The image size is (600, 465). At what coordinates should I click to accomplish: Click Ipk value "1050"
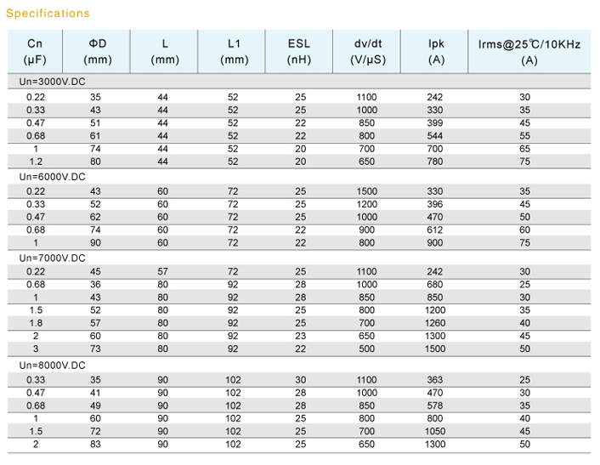(x=435, y=431)
